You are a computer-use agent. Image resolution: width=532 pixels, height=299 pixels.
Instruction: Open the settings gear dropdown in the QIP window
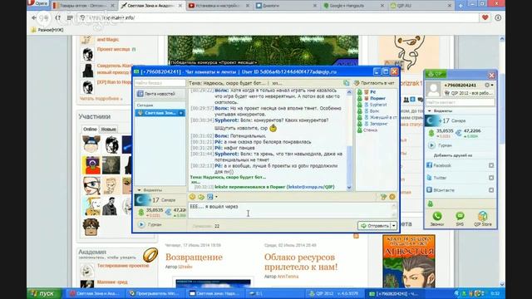[x=489, y=85]
